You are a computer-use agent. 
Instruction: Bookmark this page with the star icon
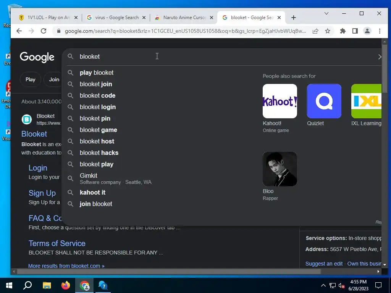click(328, 31)
